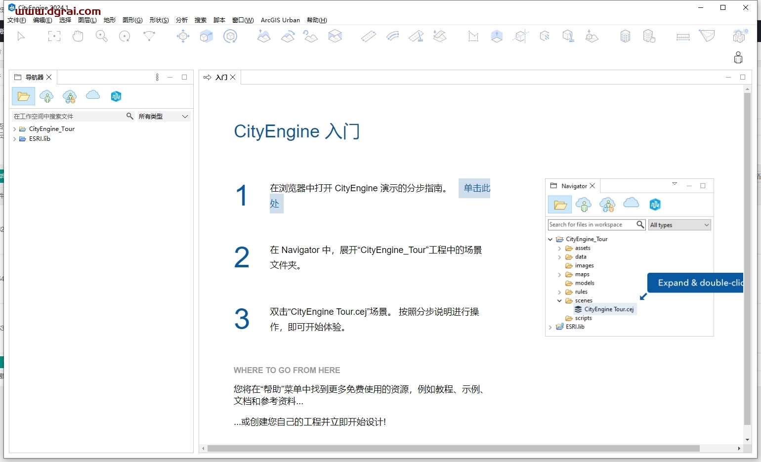761x462 pixels.
Task: Open the 图层(L) menu
Action: pos(87,20)
